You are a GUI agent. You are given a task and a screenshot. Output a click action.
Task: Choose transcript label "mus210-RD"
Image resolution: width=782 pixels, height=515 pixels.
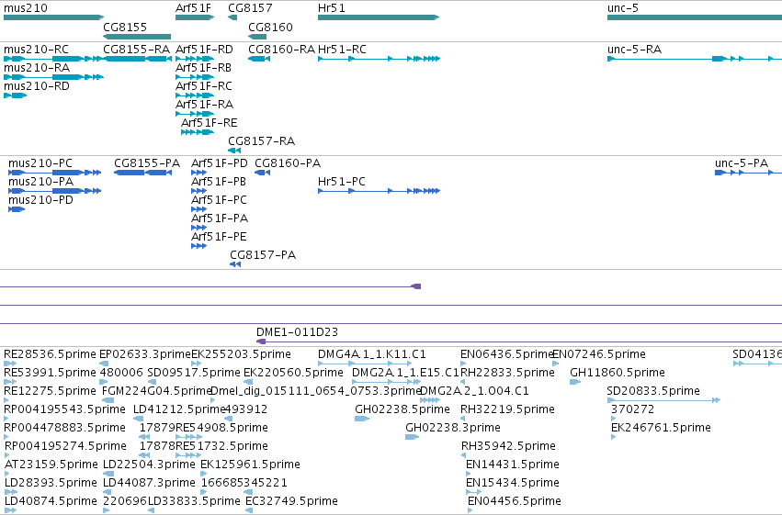point(37,86)
